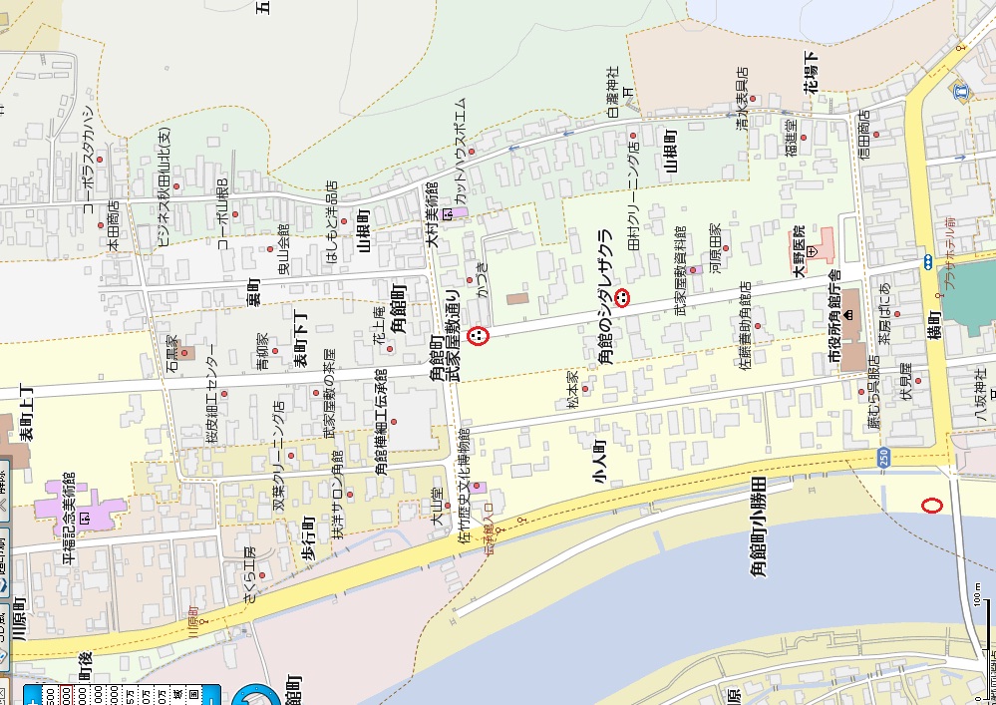Viewport: 996px width, 705px height.
Task: Click the 武家屋敷通り scenic spot marker
Action: point(478,336)
